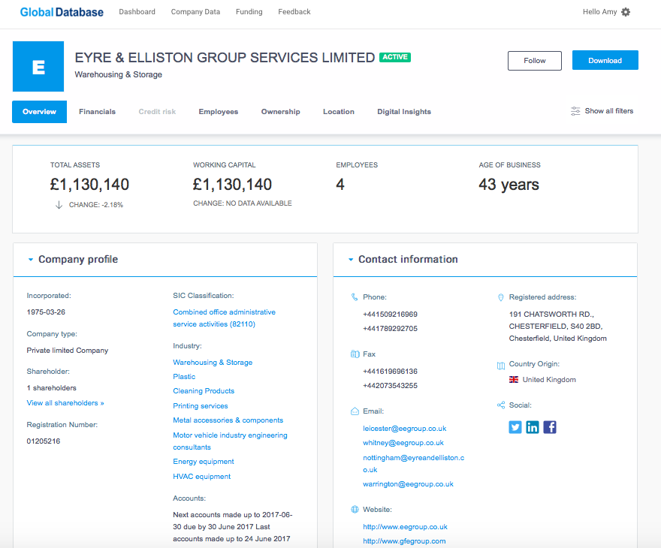Click the Follow button
This screenshot has height=548, width=661.
tap(535, 61)
